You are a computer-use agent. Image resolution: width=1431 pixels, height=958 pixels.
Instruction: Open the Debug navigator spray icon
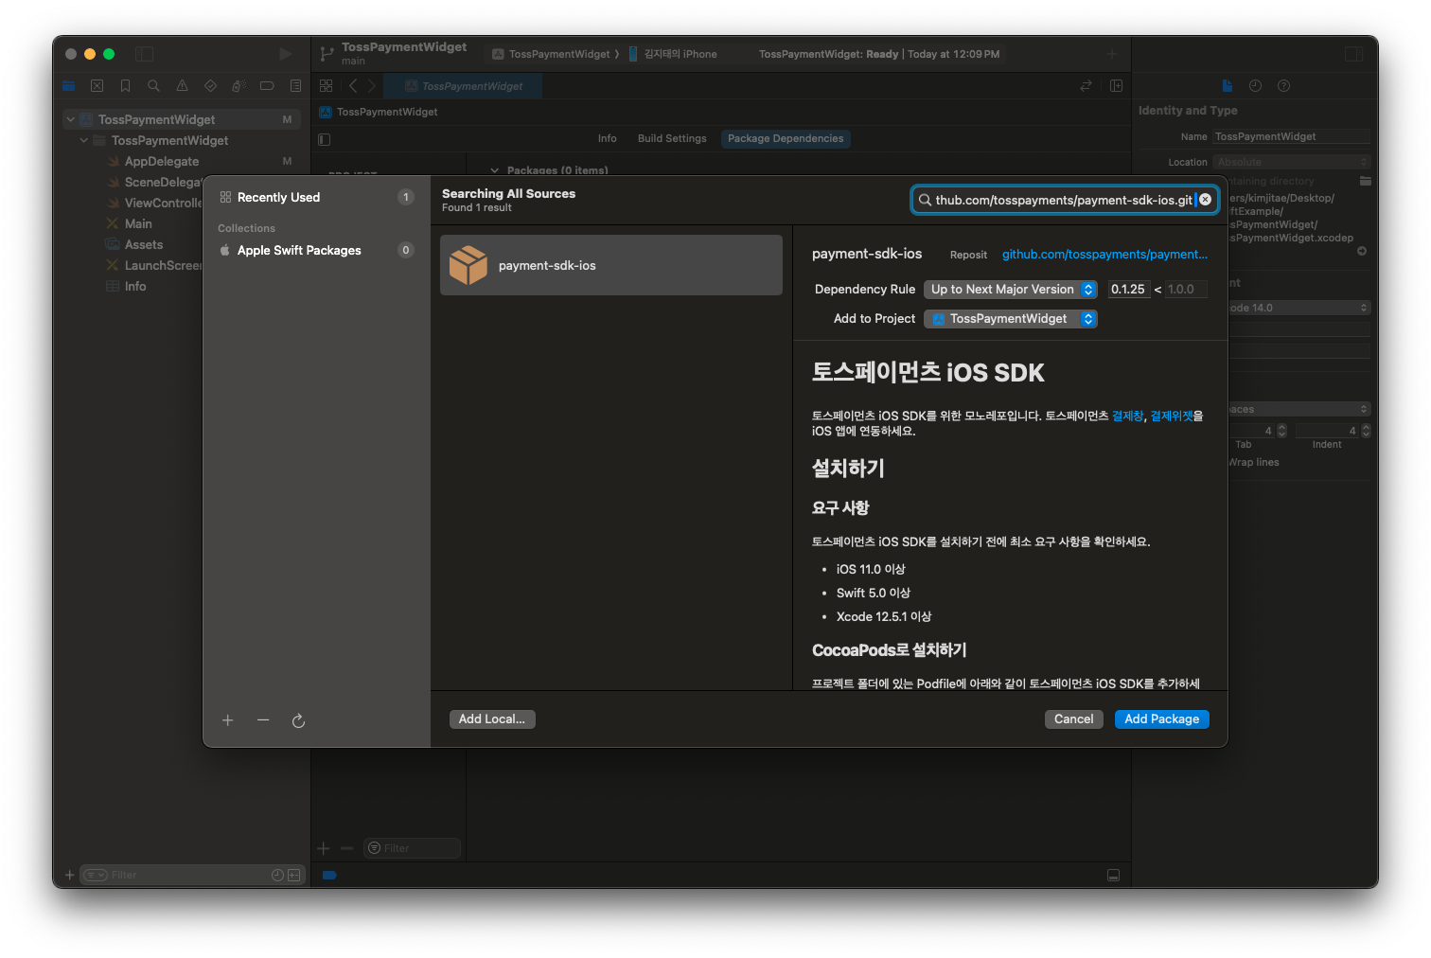pyautogui.click(x=238, y=85)
